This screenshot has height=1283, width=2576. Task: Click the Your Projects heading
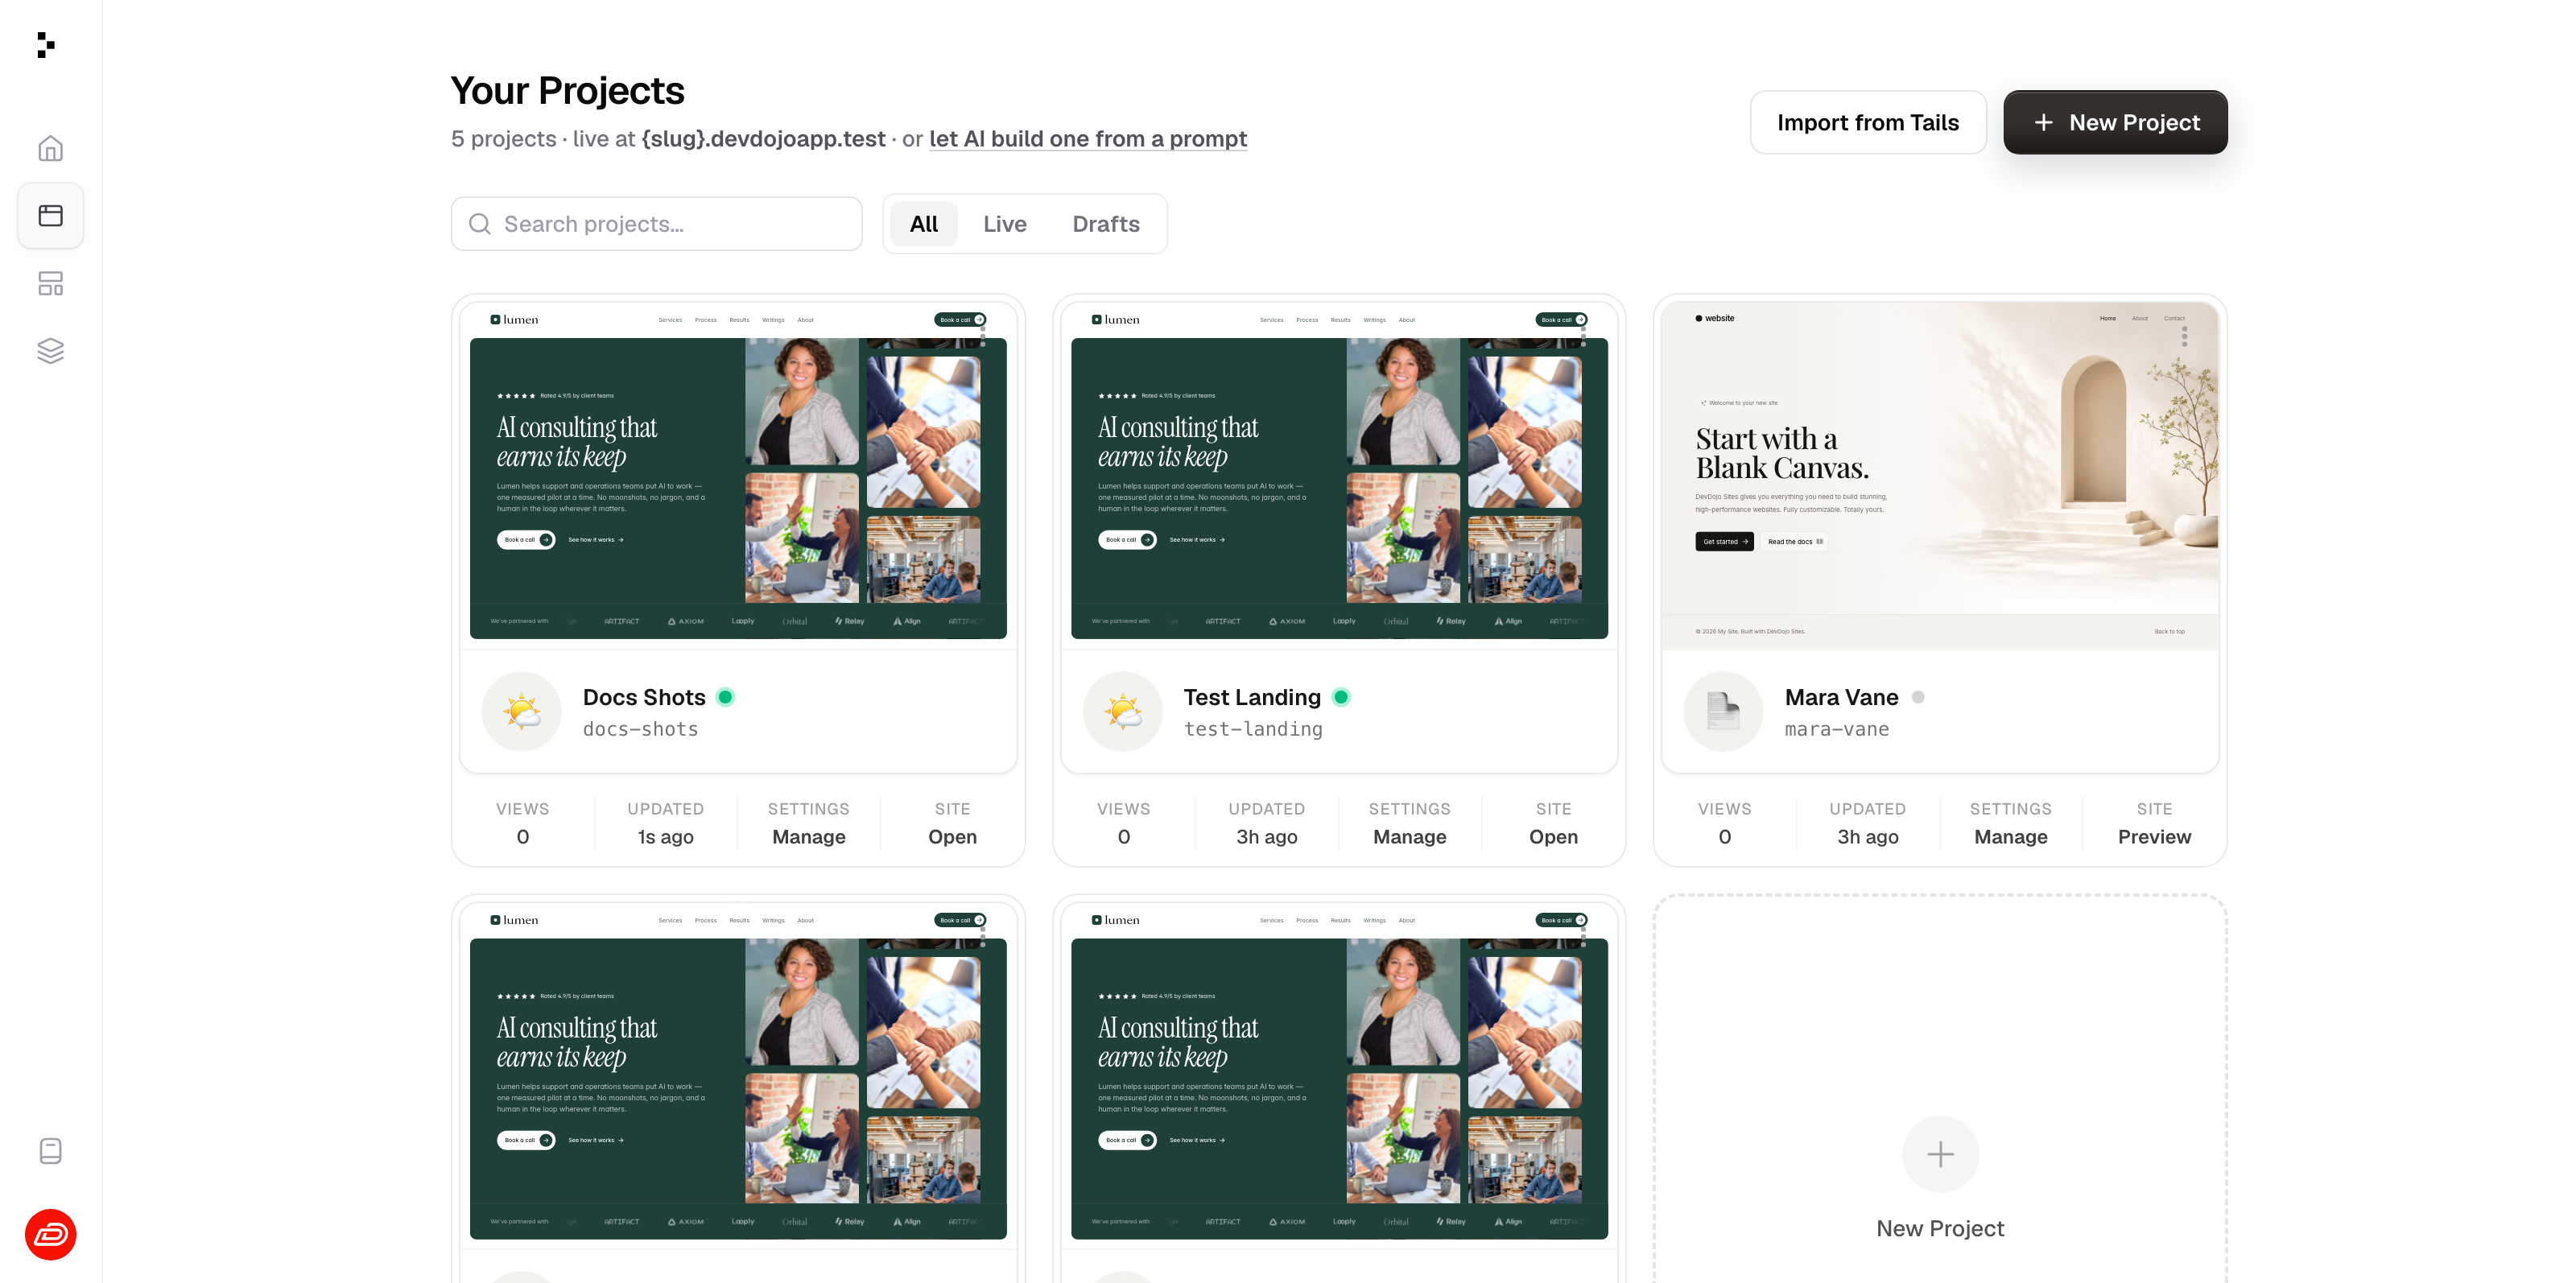[567, 91]
